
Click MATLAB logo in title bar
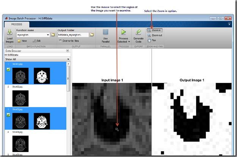pyautogui.click(x=6, y=18)
